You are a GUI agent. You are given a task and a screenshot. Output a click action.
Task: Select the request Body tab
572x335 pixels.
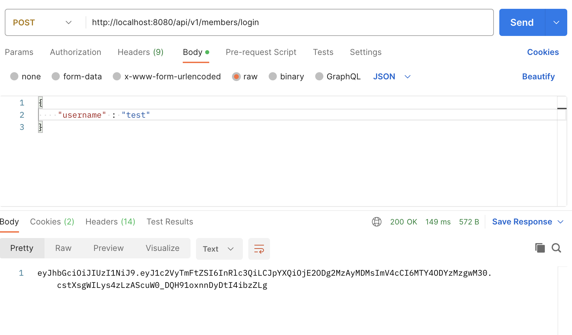point(196,52)
